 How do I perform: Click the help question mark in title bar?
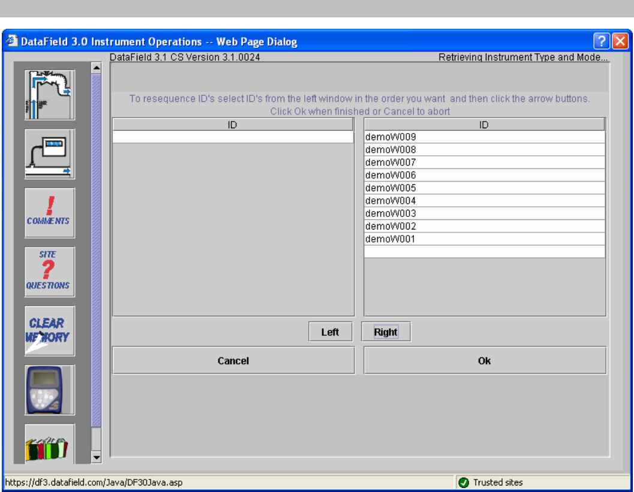[x=601, y=41]
